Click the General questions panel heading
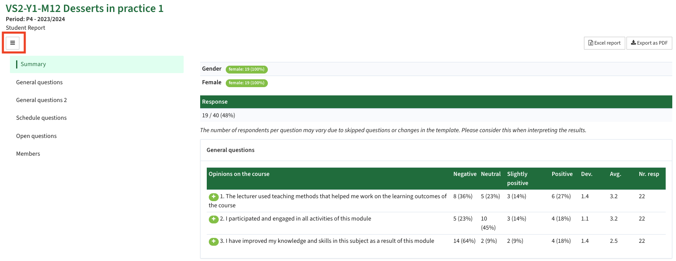This screenshot has width=676, height=261. click(230, 150)
